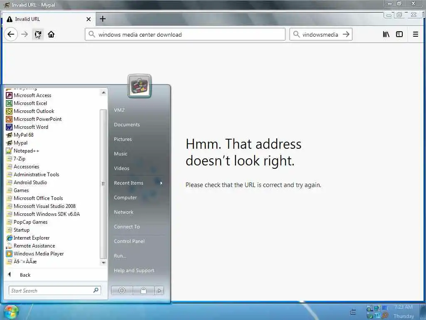
Task: Go back with the browser back arrow
Action: pos(11,34)
